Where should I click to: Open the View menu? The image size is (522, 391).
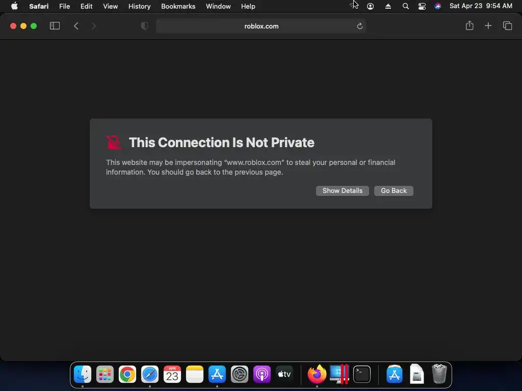110,6
